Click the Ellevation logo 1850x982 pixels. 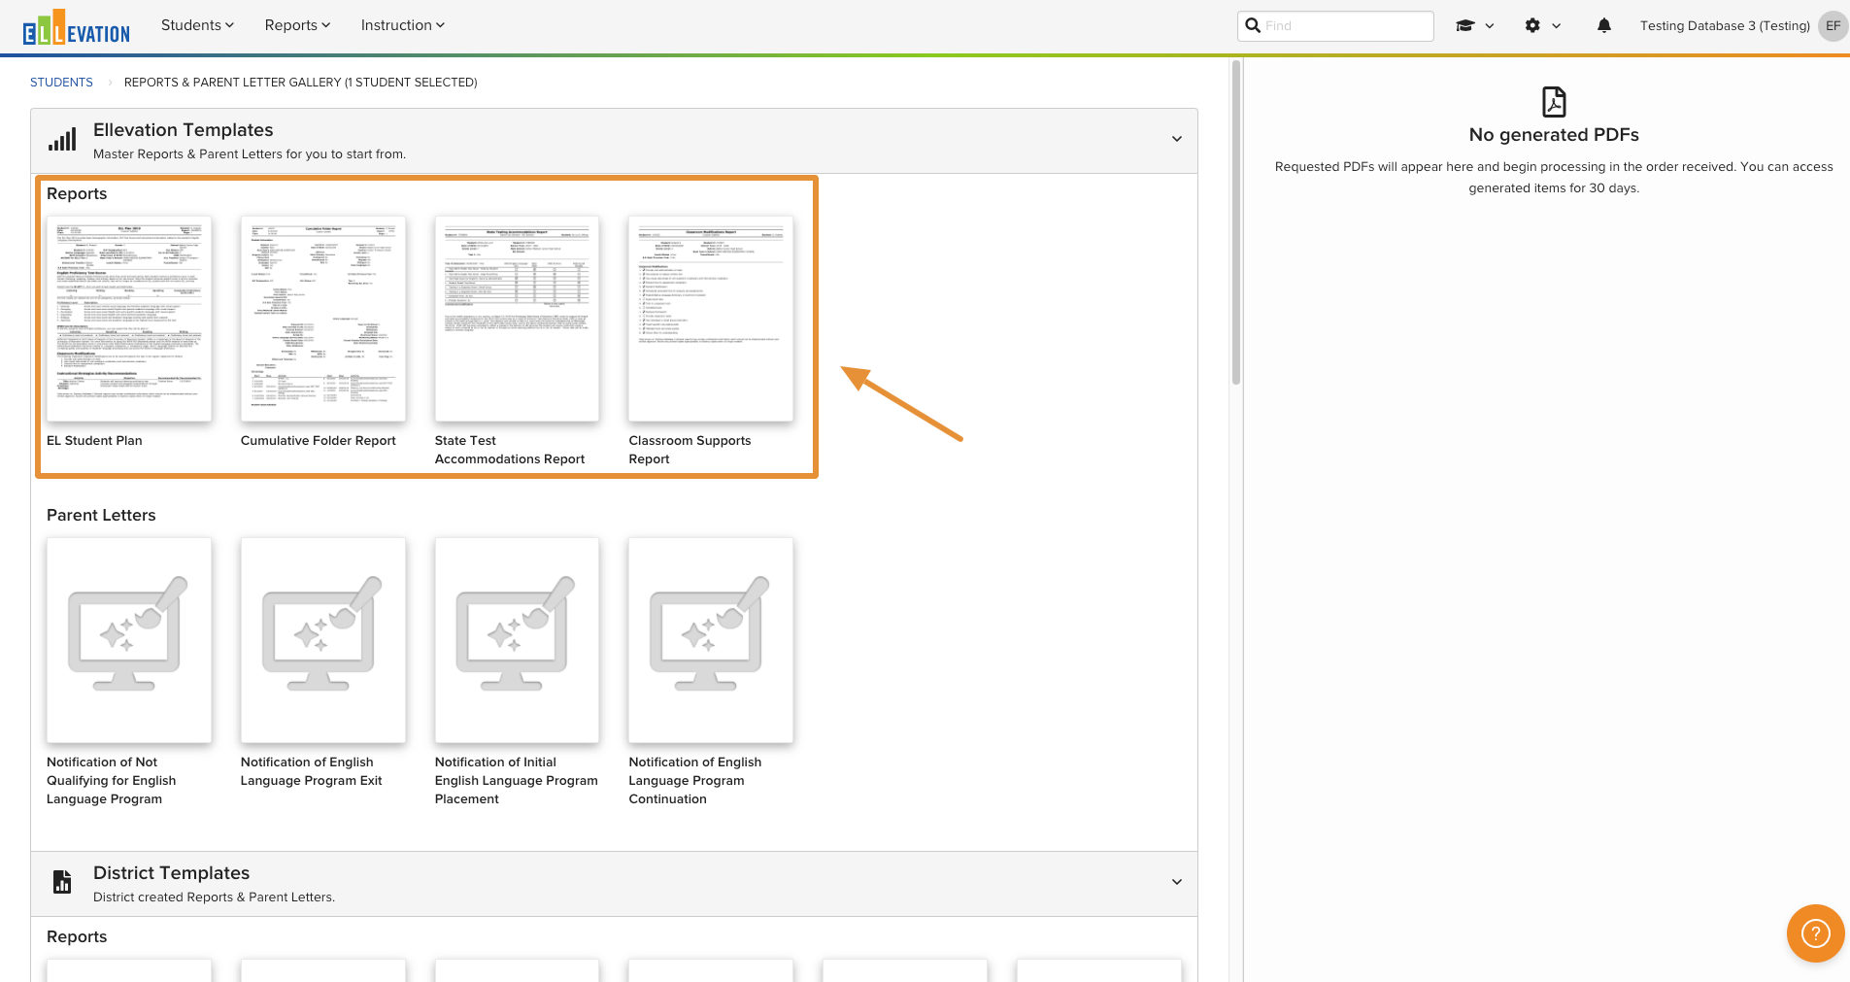coord(77,28)
